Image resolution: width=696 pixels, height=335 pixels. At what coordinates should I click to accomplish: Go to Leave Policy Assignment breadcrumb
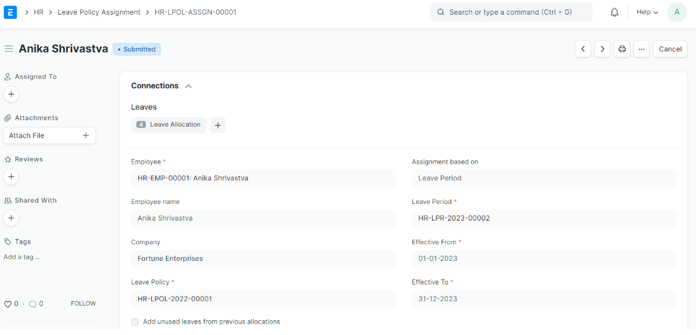99,12
